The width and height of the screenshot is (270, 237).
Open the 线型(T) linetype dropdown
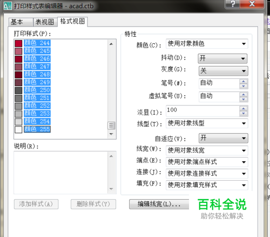pos(207,123)
